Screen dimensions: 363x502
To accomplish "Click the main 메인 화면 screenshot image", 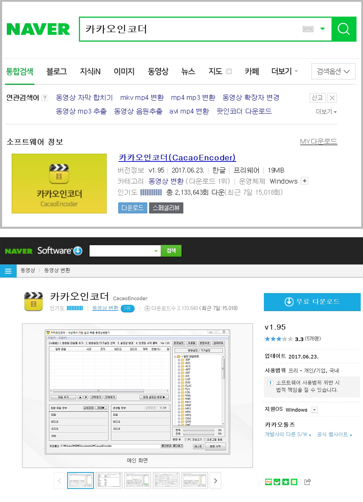I will 137,392.
